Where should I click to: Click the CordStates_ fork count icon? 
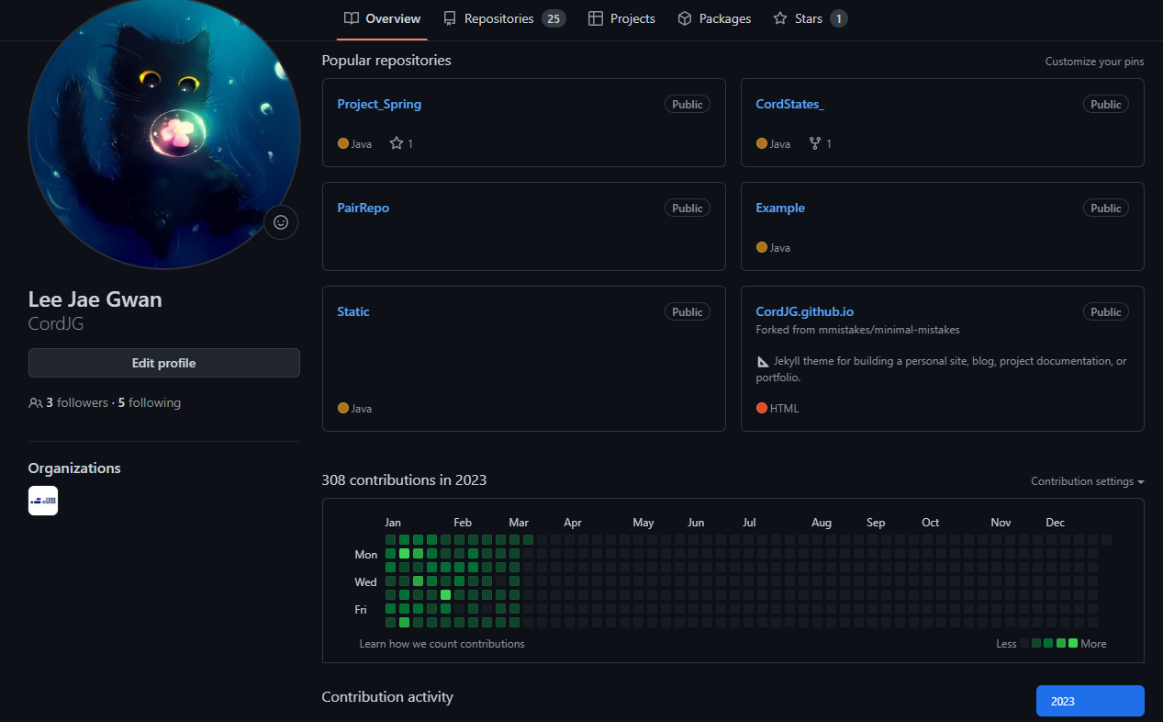click(x=815, y=143)
